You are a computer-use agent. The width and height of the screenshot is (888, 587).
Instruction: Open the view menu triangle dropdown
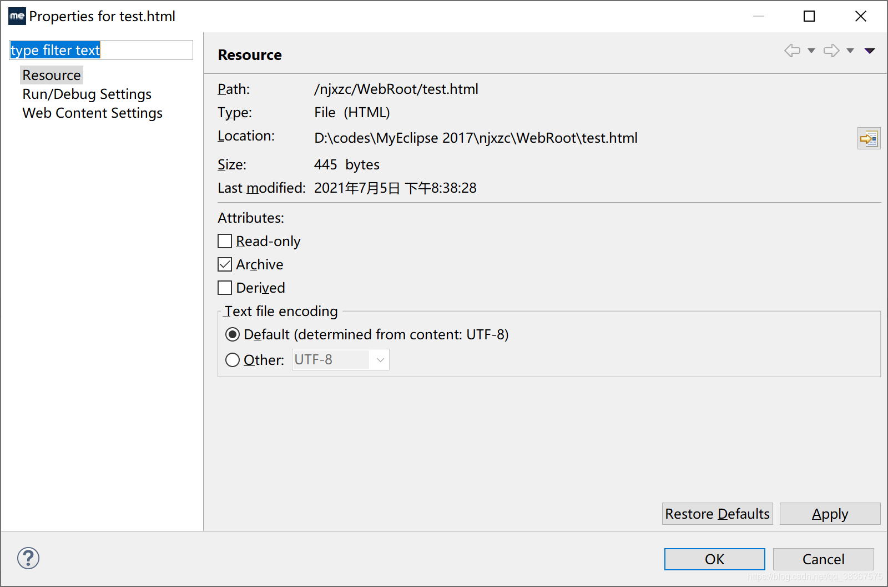870,51
